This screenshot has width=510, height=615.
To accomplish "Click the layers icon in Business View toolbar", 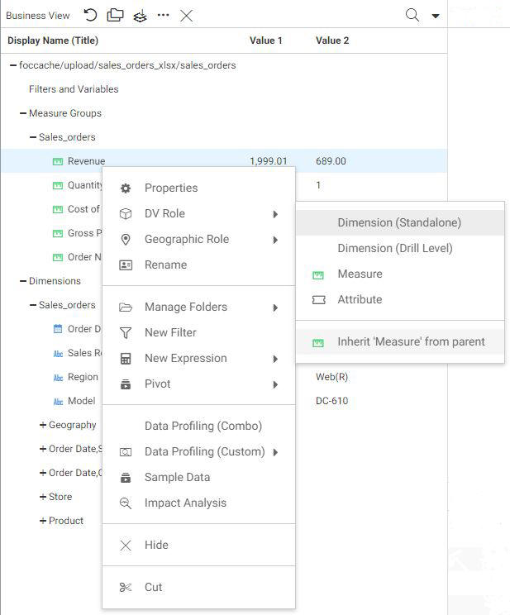I will coord(140,16).
